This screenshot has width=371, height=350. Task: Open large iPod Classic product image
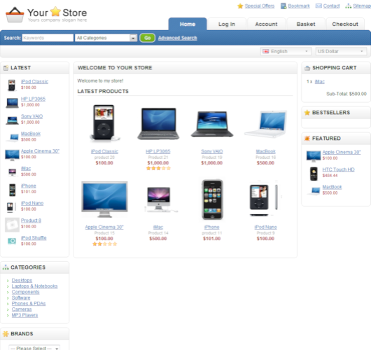click(104, 122)
